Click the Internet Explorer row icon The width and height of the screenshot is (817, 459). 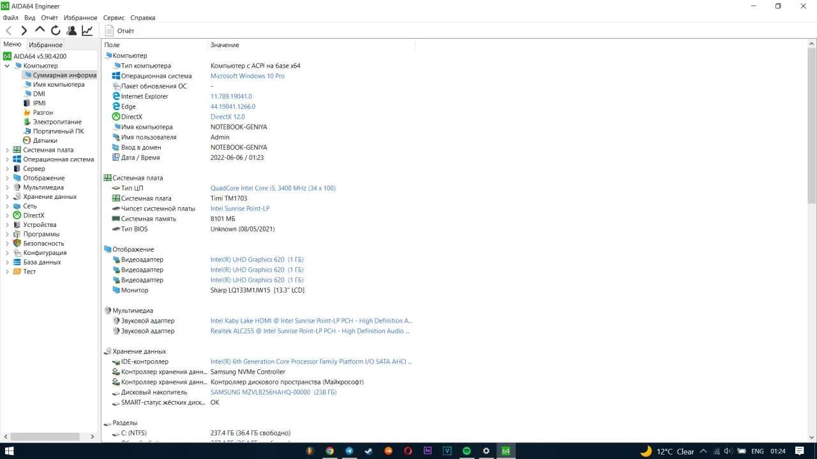click(116, 96)
